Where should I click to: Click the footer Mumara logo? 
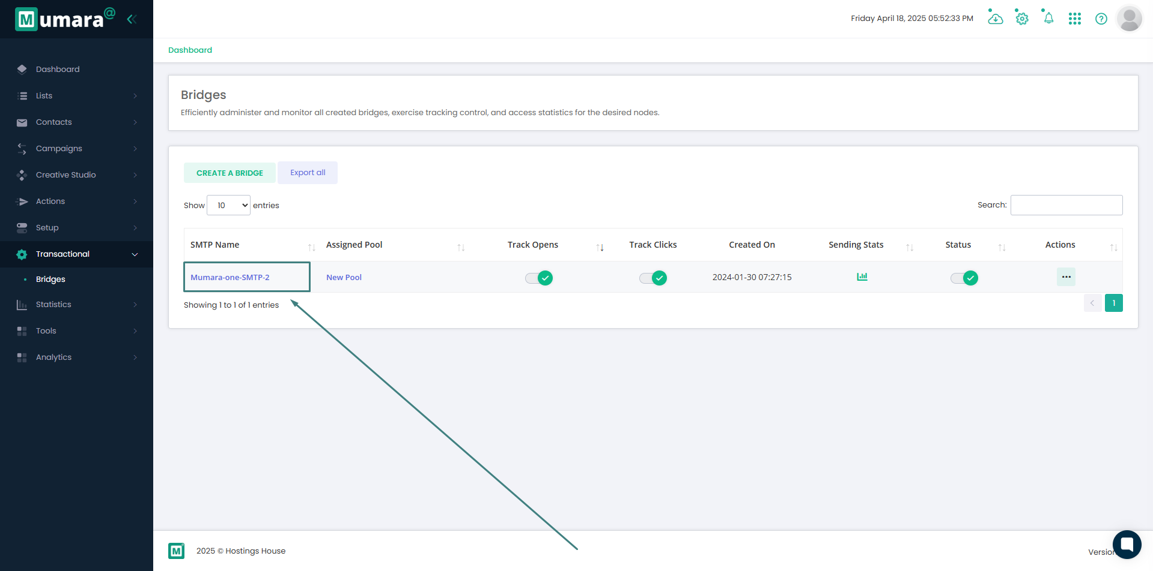[x=177, y=551]
